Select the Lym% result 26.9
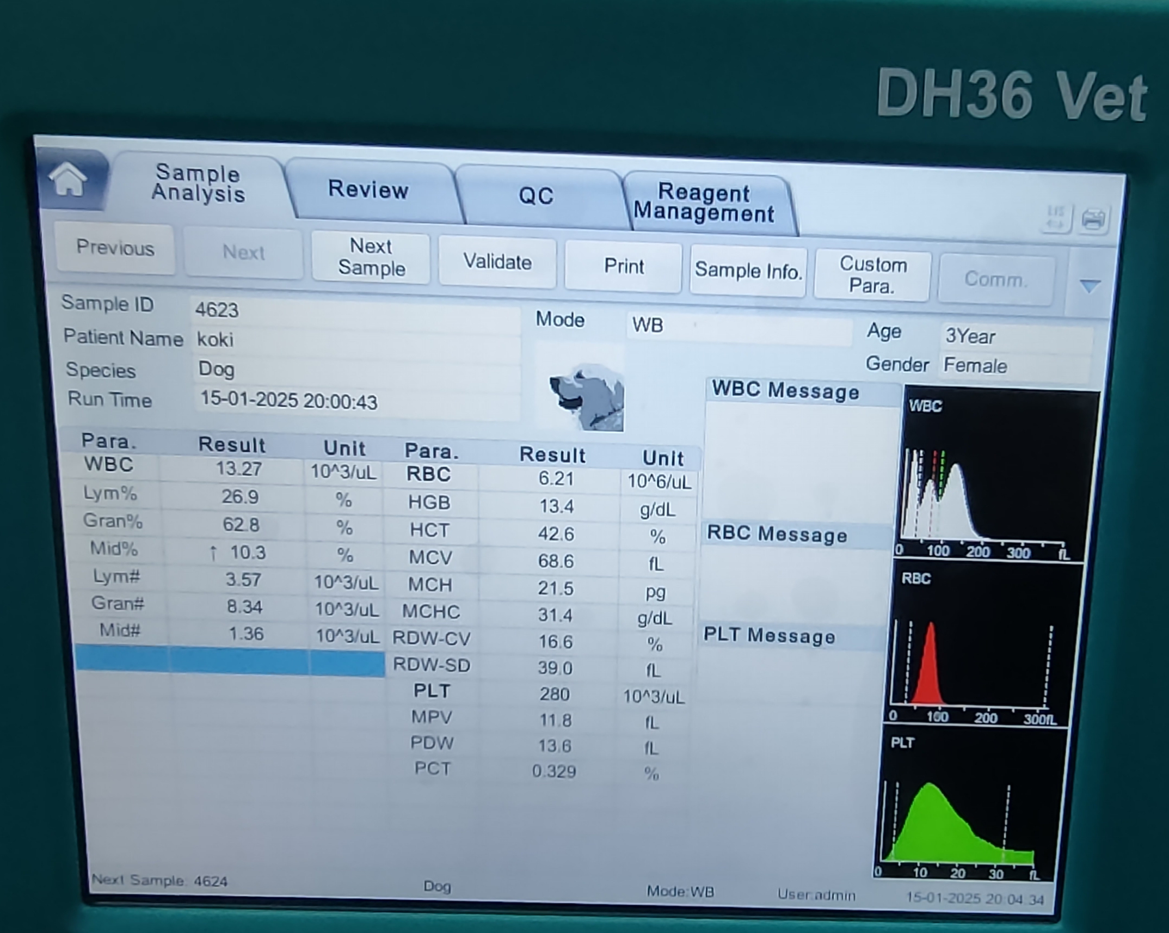The height and width of the screenshot is (933, 1169). (x=240, y=497)
